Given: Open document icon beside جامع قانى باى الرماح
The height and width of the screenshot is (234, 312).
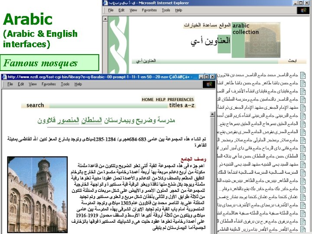Looking at the screenshot, I should [303, 149].
